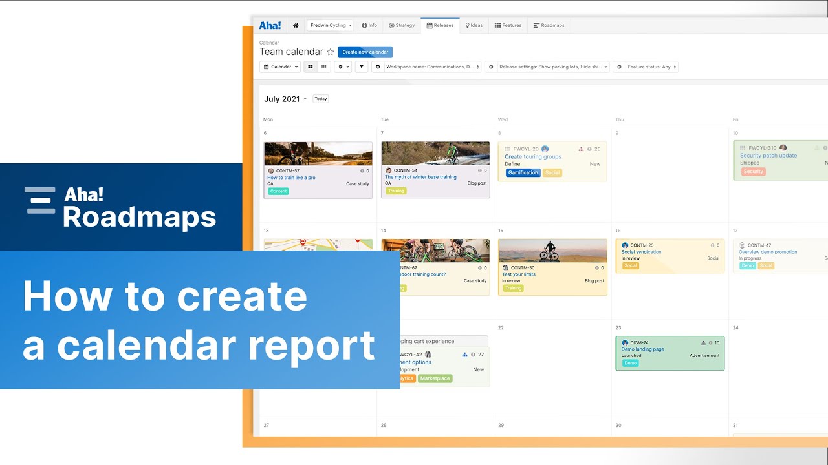Select the Releases tab
The width and height of the screenshot is (828, 465).
coord(440,25)
